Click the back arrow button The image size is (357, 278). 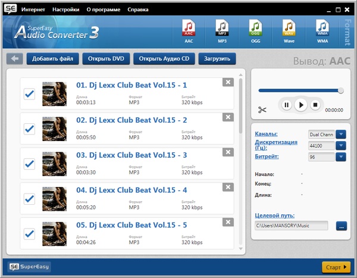[15, 59]
